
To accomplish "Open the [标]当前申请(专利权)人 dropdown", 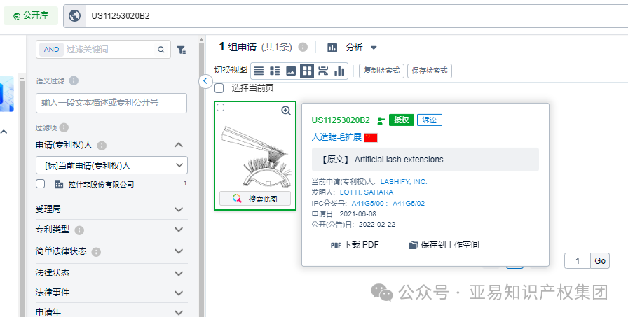I will click(x=111, y=165).
